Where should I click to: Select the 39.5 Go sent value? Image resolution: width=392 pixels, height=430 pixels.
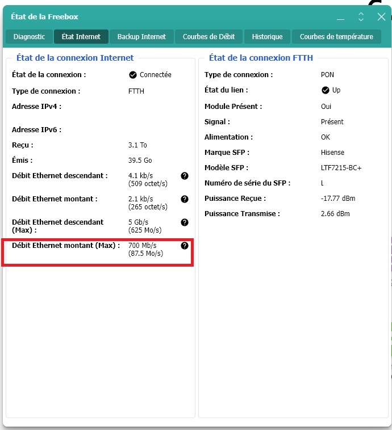coord(140,161)
